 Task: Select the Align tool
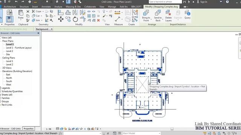click(x=61, y=12)
